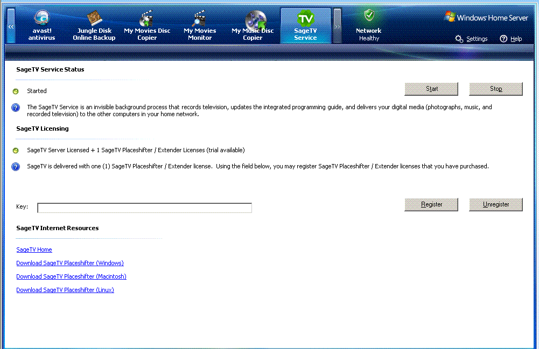Click the Windows Home Server logo
Viewport: 539px width, 349px height.
(486, 17)
